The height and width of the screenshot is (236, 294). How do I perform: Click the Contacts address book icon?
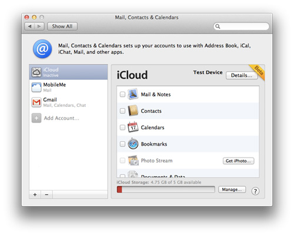[133, 111]
